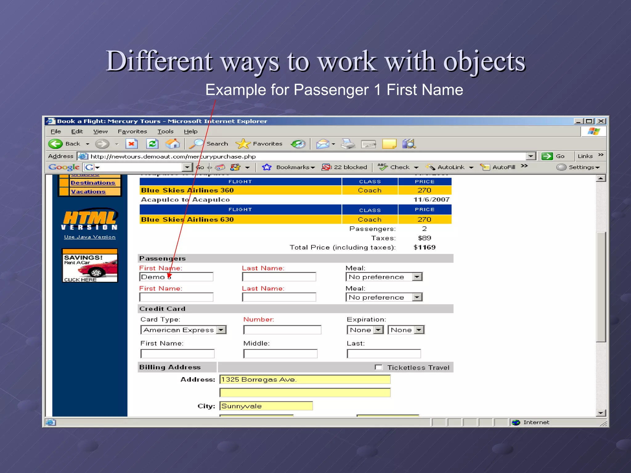The width and height of the screenshot is (631, 473).
Task: Expand the address bar URL dropdown
Action: (531, 156)
